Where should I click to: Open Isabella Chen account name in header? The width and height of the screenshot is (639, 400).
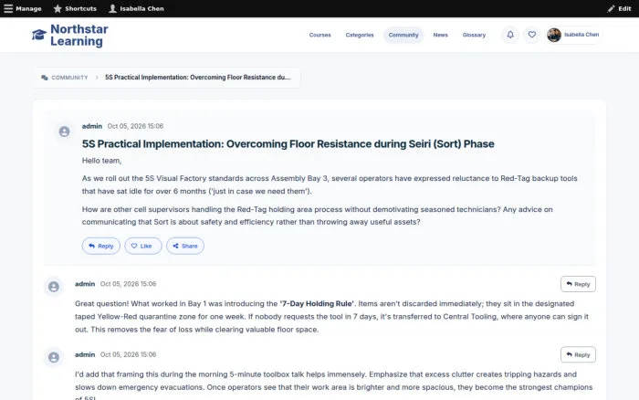[581, 35]
